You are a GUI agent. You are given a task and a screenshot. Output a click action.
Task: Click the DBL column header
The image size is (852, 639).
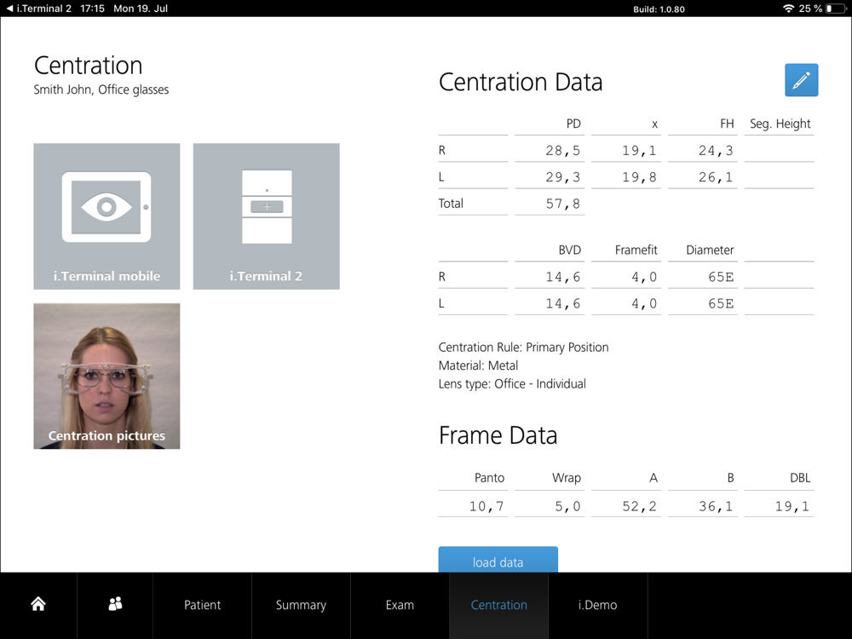800,478
